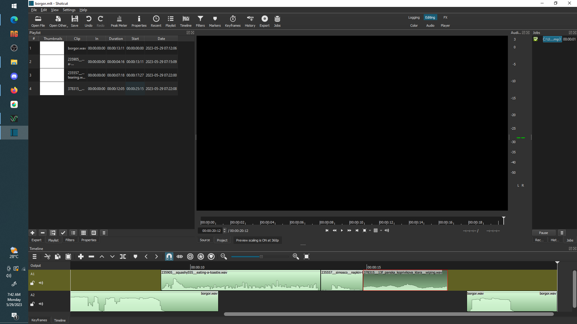Screen dimensions: 577x324
Task: Toggle lock on track A1
Action: pyautogui.click(x=32, y=283)
